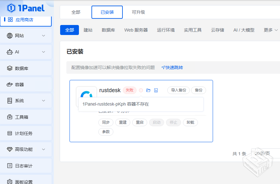The image size is (280, 184).
Task: Open 计划任务 scheduled tasks in the sidebar
Action: pyautogui.click(x=23, y=133)
